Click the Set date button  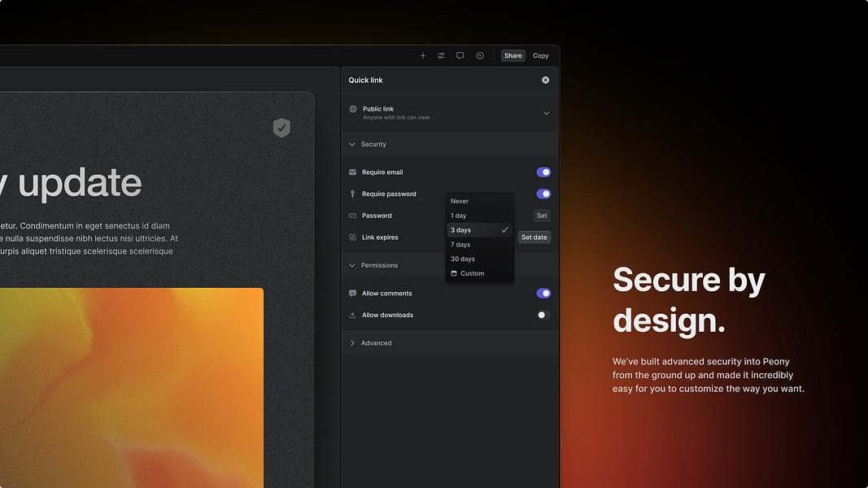coord(534,237)
